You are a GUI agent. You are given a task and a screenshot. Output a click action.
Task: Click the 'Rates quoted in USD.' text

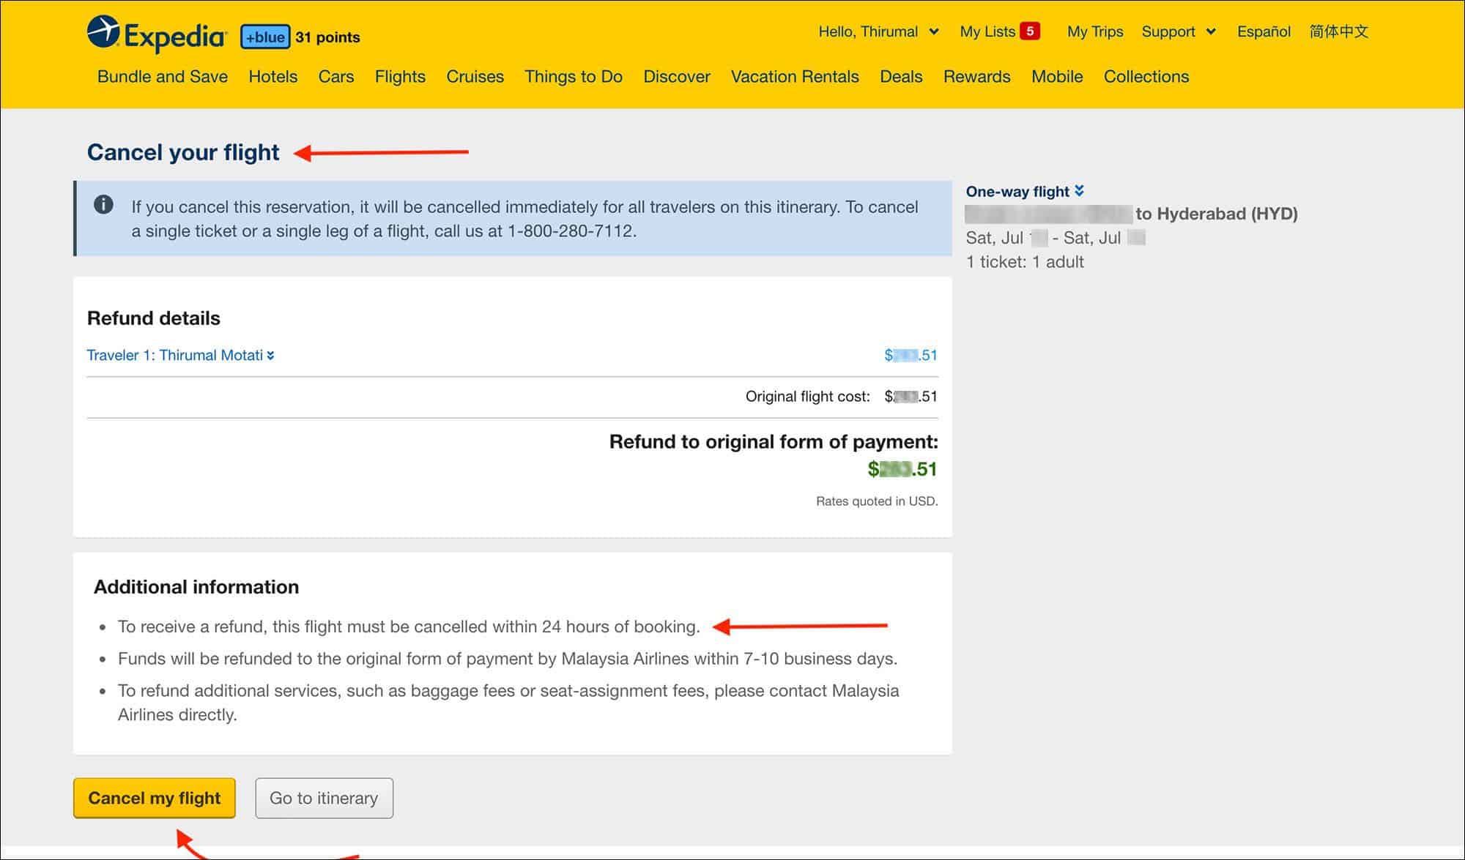pos(877,501)
